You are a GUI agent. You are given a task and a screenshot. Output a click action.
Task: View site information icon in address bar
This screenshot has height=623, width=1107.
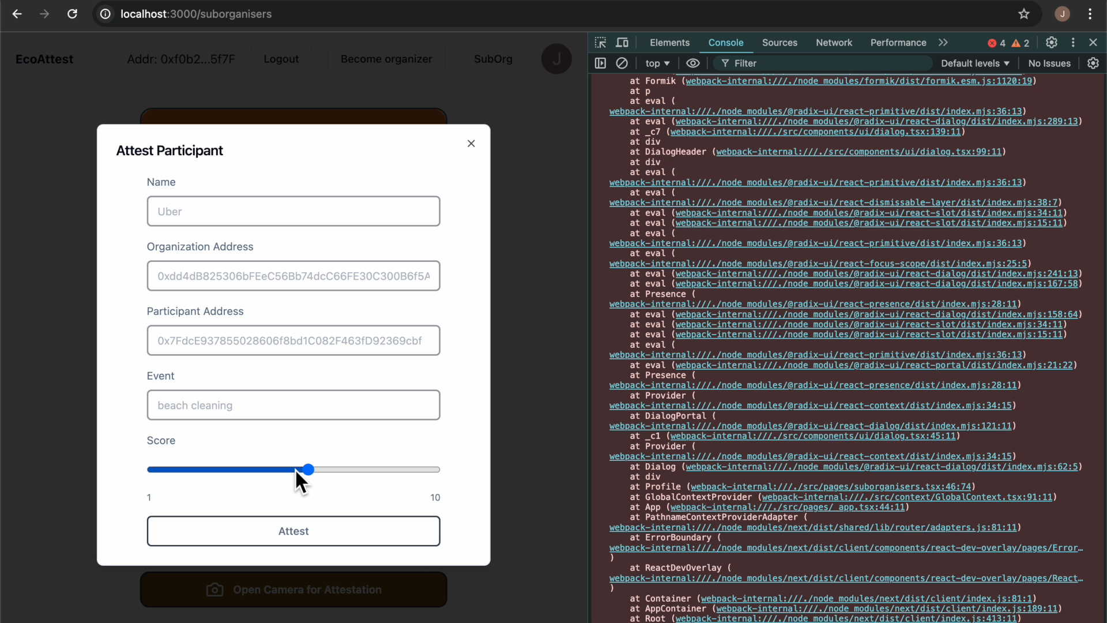[106, 14]
